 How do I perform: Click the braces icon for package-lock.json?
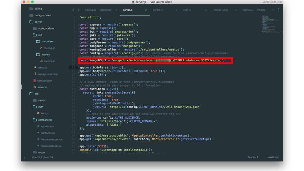[34, 74]
